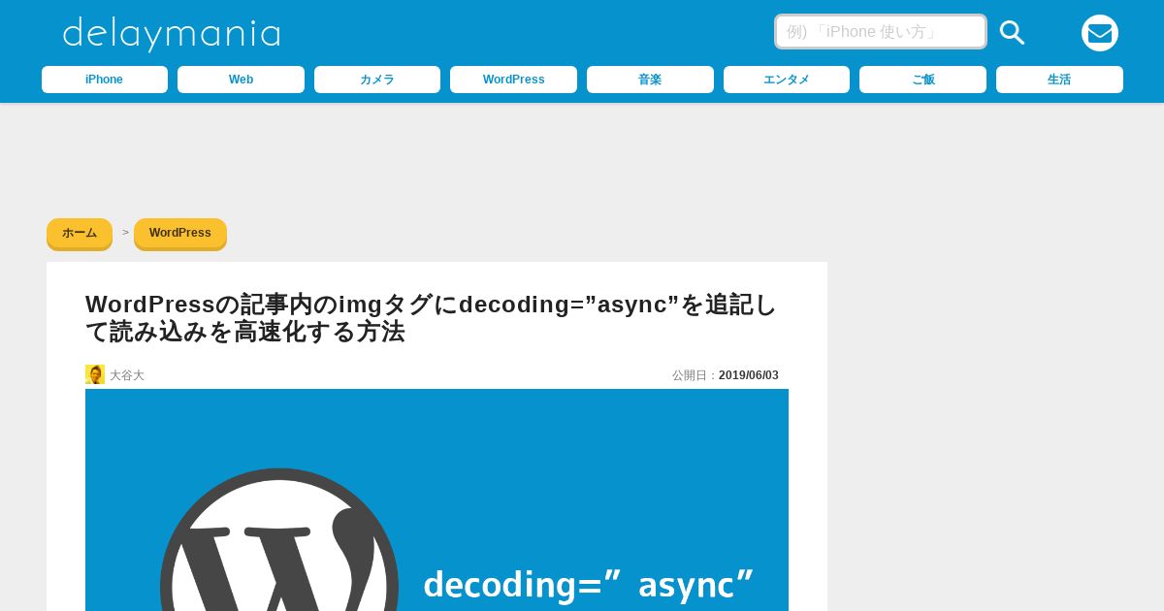This screenshot has width=1164, height=611.
Task: Open the iPhone category menu
Action: point(105,80)
